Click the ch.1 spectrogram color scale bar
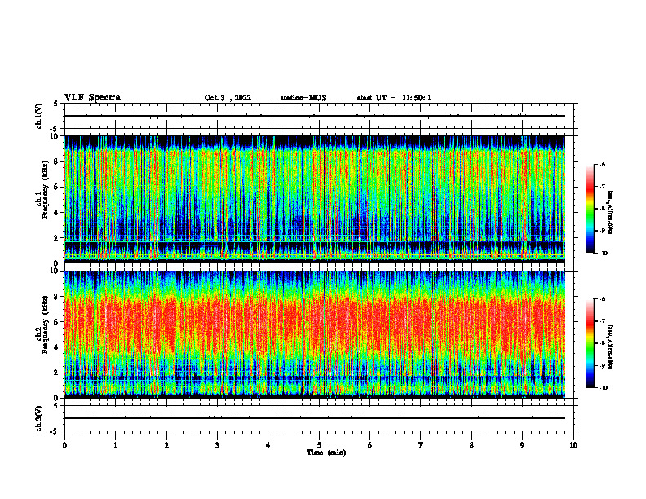The image size is (646, 499). tap(590, 209)
